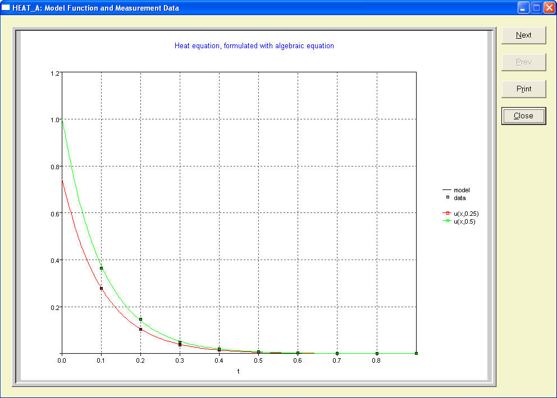Click the Close button in side panel

coord(523,116)
